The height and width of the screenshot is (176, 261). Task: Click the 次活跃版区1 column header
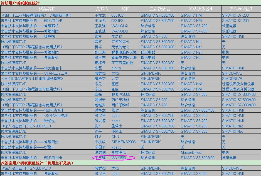(200, 9)
